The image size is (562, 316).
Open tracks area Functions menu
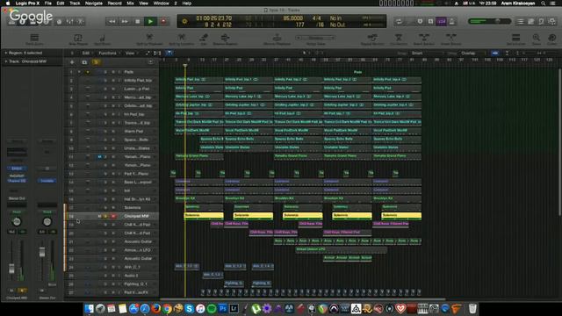click(x=109, y=53)
